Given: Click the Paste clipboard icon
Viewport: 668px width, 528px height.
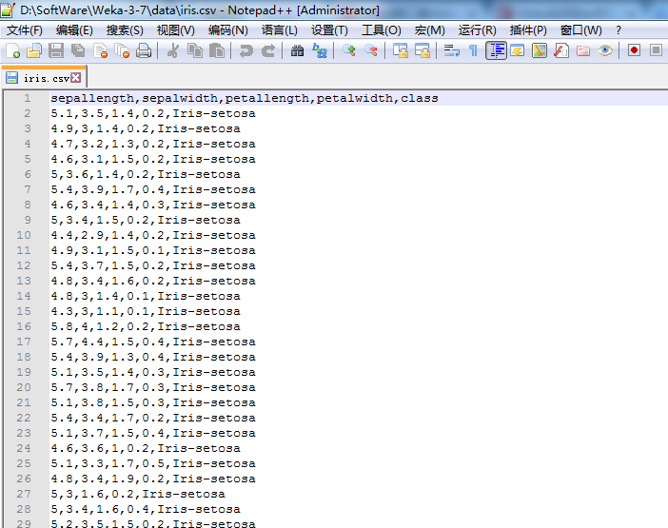Looking at the screenshot, I should click(217, 50).
